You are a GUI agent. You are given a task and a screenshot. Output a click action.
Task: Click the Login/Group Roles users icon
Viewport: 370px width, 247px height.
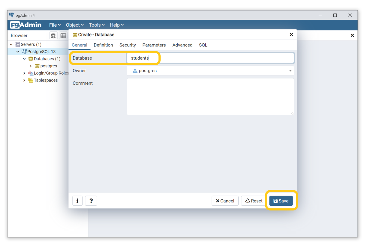point(31,73)
